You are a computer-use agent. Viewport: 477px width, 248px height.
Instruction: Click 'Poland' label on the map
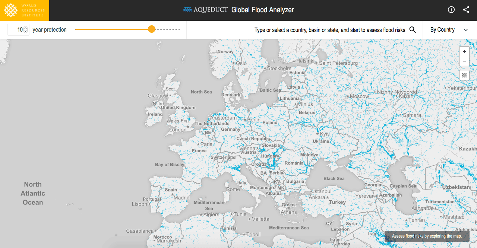click(270, 123)
